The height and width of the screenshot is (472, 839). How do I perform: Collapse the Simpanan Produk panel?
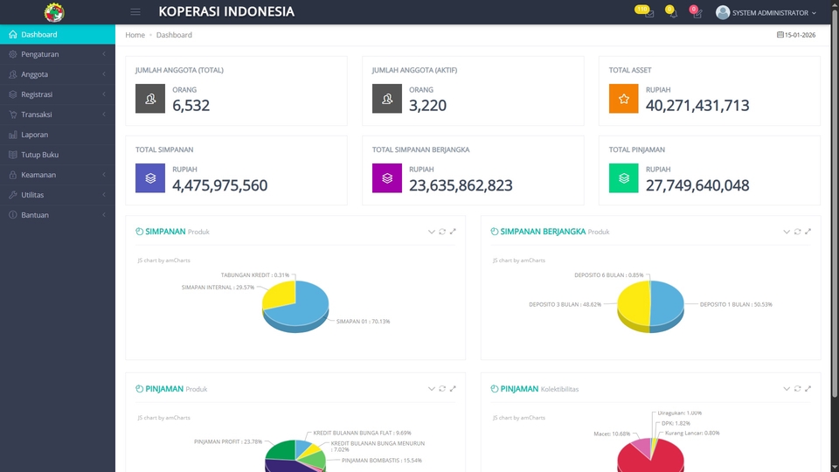[x=431, y=232]
